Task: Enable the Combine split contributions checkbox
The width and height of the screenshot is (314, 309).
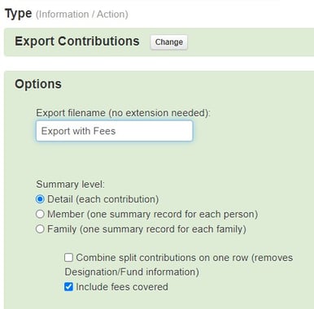Action: point(68,257)
